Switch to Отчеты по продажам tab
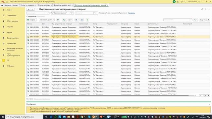 27,5
